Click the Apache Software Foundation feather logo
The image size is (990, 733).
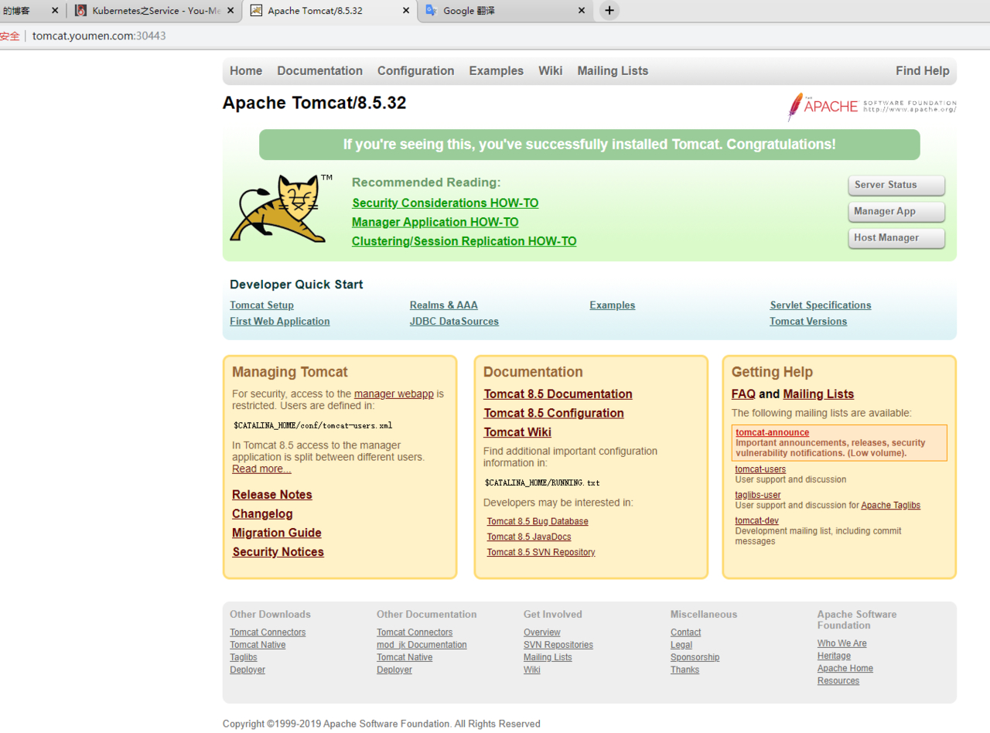tap(872, 107)
